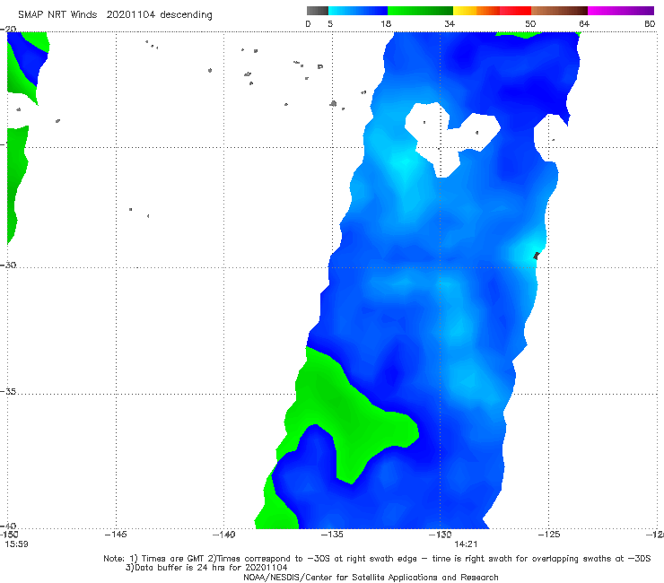
Task: Click the brown segment of the color bar
Action: click(x=559, y=11)
